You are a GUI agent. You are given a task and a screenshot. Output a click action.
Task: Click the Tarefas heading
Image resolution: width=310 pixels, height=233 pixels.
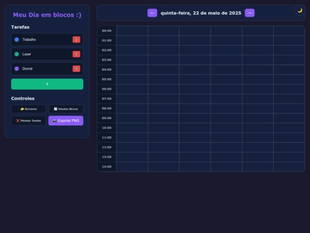(x=20, y=27)
